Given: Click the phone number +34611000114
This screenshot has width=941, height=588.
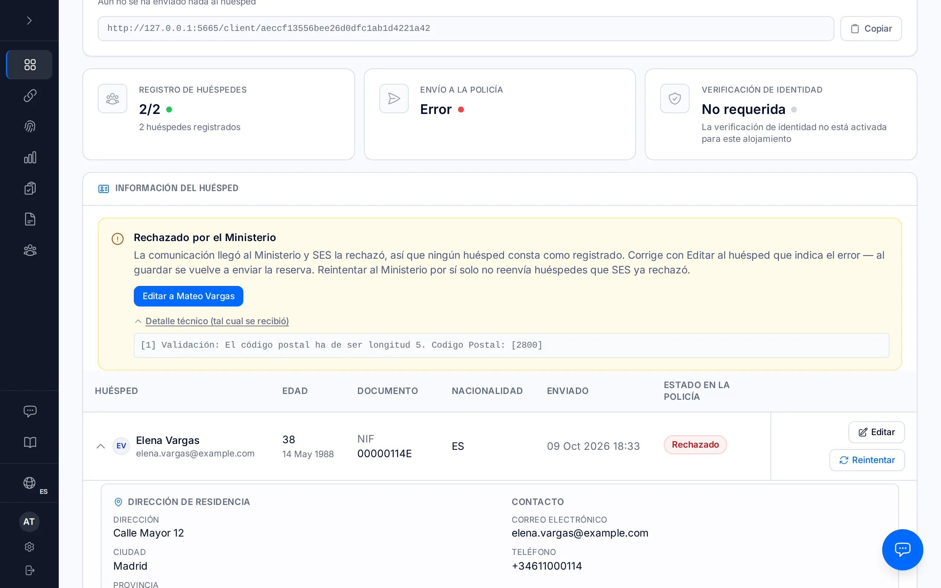Looking at the screenshot, I should tap(546, 566).
